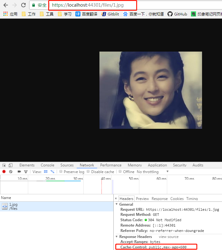The image size is (222, 250).
Task: Click the red record network log button
Action: pyautogui.click(x=4, y=172)
